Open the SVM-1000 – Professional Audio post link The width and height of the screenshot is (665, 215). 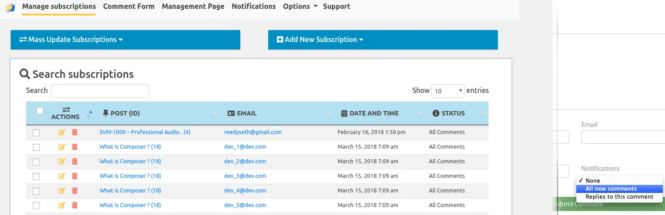pos(145,132)
